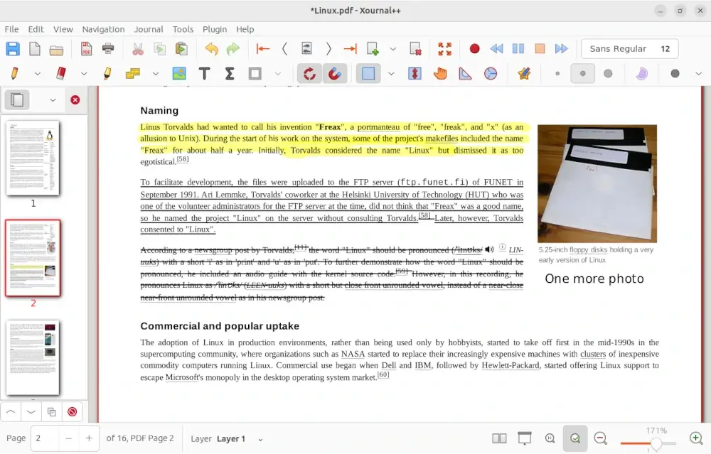Screen dimensions: 711x454
Task: Open the Edit menu
Action: pos(36,29)
